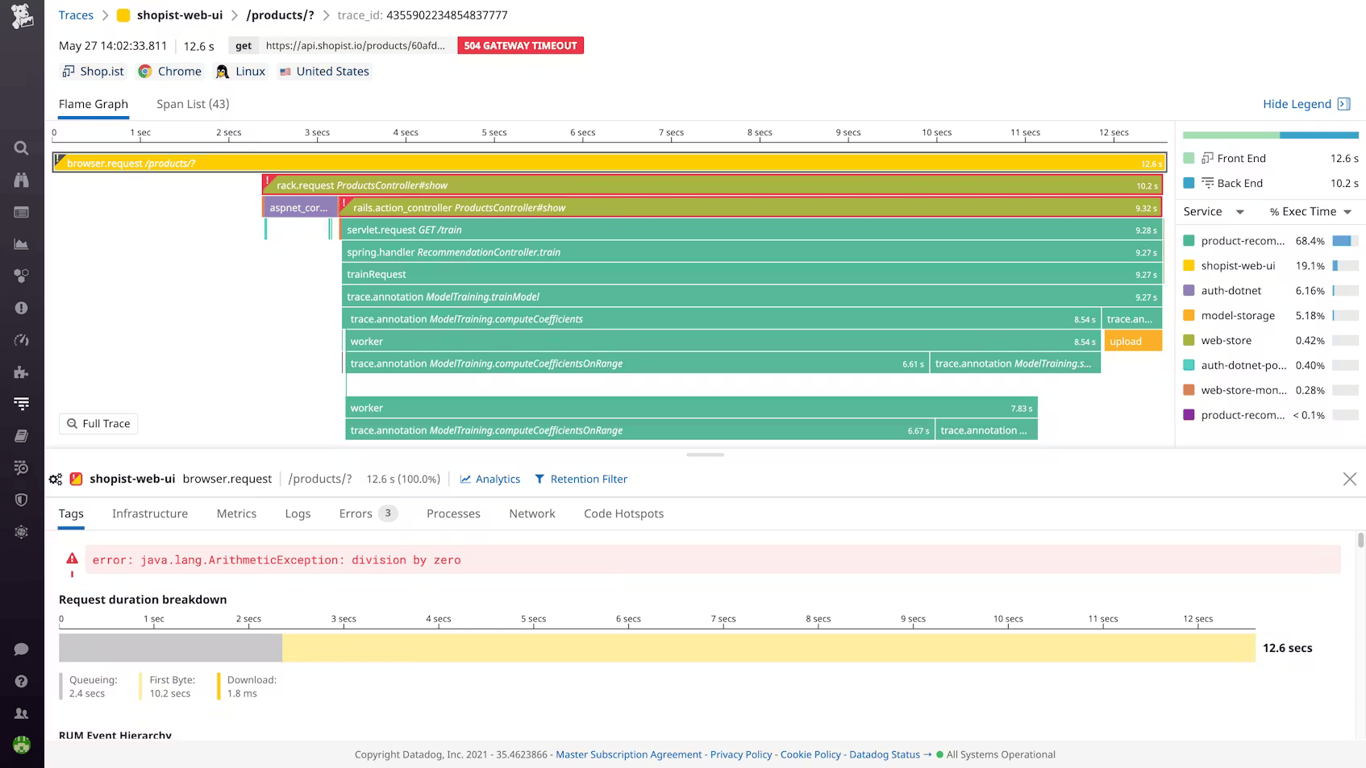Click the Monitors alert icon in sidebar
The height and width of the screenshot is (768, 1366).
pyautogui.click(x=21, y=307)
